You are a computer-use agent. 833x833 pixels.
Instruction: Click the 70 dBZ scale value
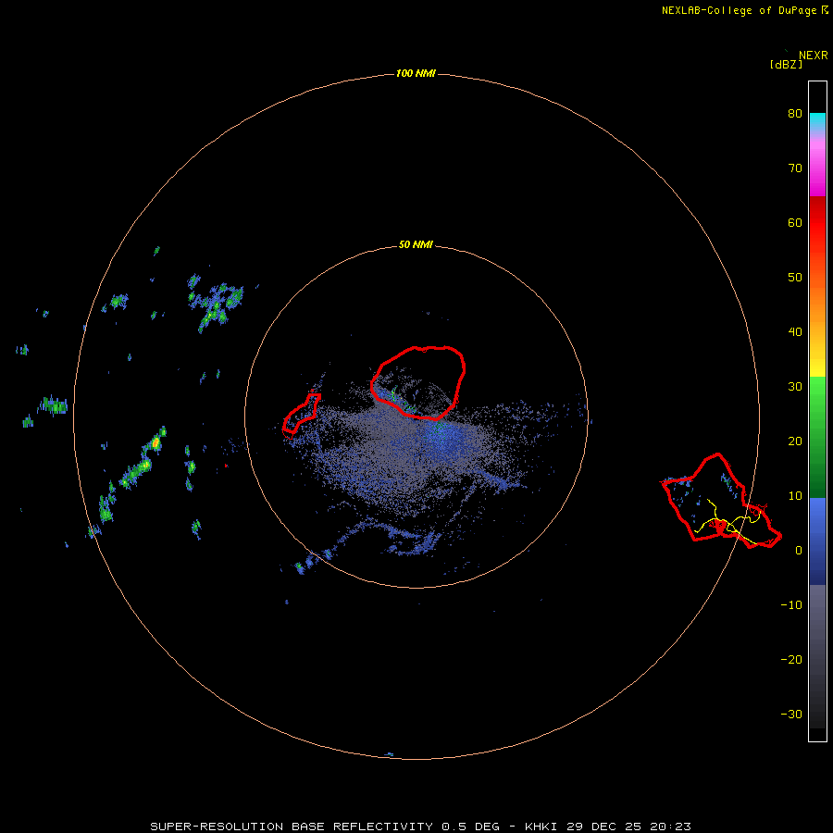pyautogui.click(x=795, y=168)
